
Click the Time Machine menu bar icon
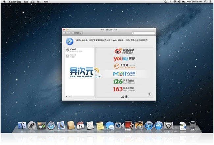coord(166,2)
